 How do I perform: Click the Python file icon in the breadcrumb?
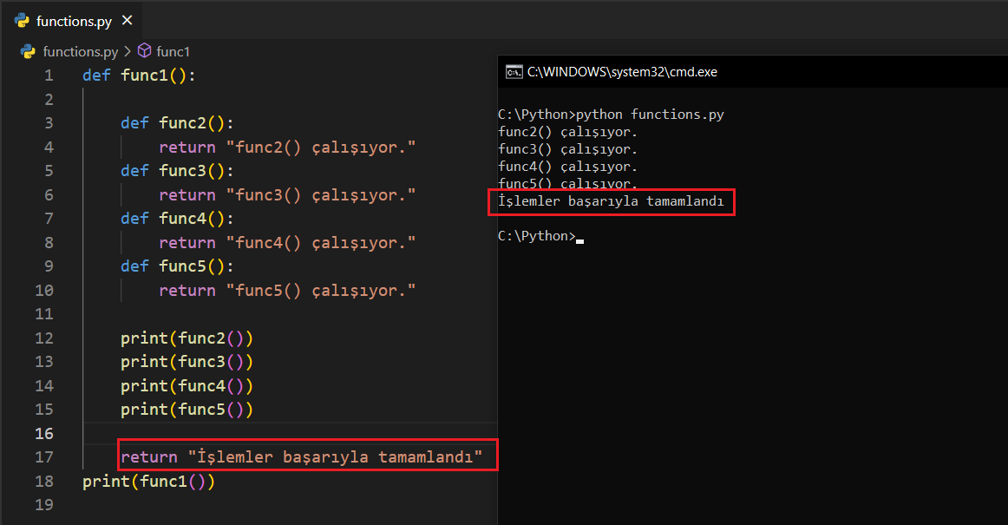(x=29, y=51)
